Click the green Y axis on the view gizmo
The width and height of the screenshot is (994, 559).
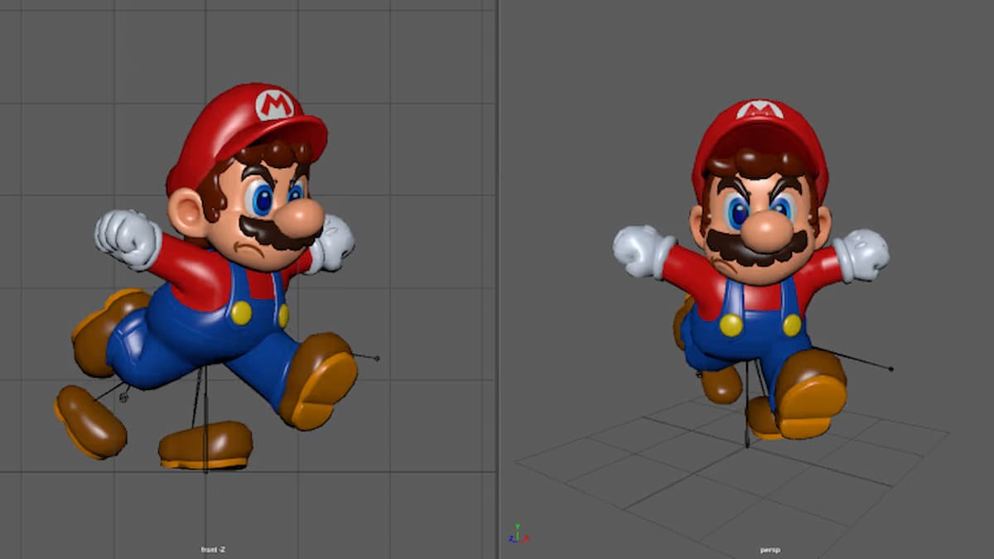[x=518, y=526]
